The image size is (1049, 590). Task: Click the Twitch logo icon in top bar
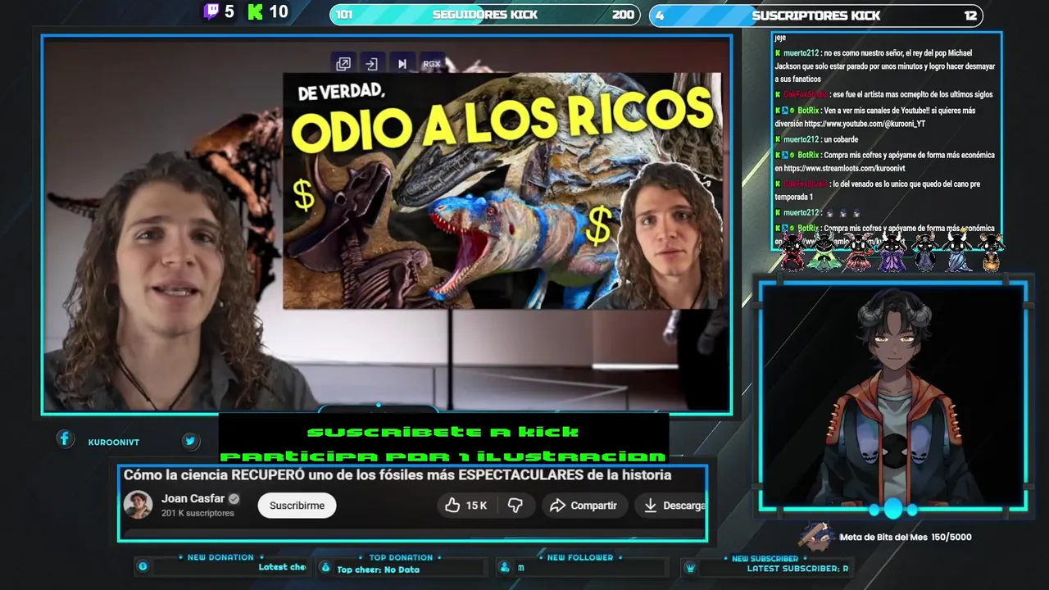click(211, 11)
